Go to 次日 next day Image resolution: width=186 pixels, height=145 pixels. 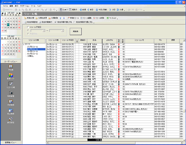112,10
